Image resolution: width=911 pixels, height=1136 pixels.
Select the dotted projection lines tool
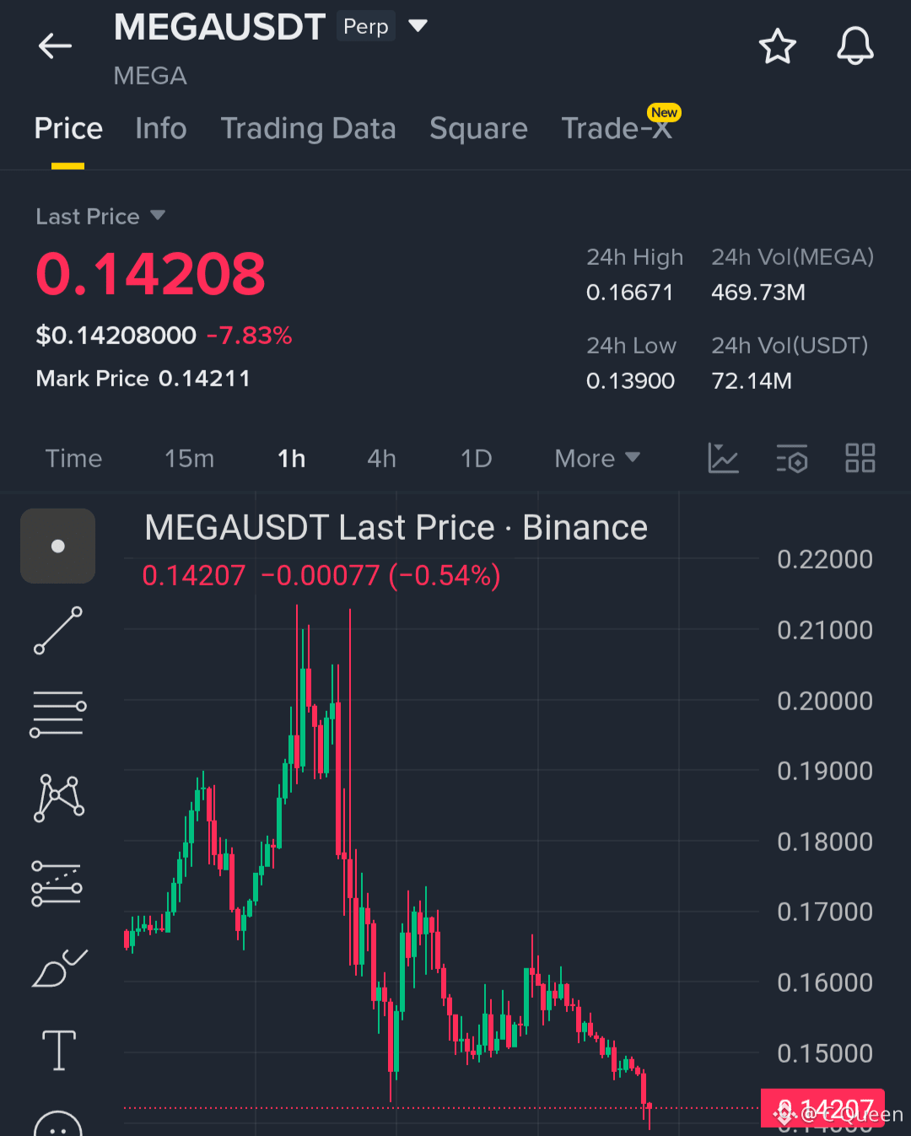point(57,883)
